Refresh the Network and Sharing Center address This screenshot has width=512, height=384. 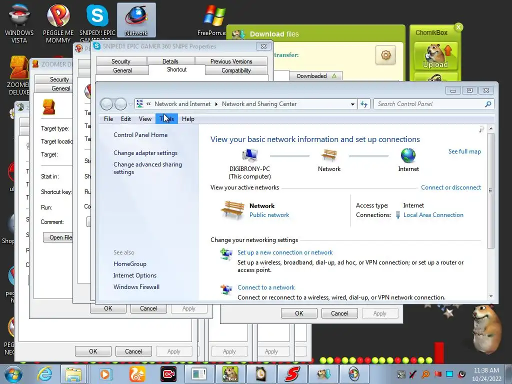pos(364,104)
